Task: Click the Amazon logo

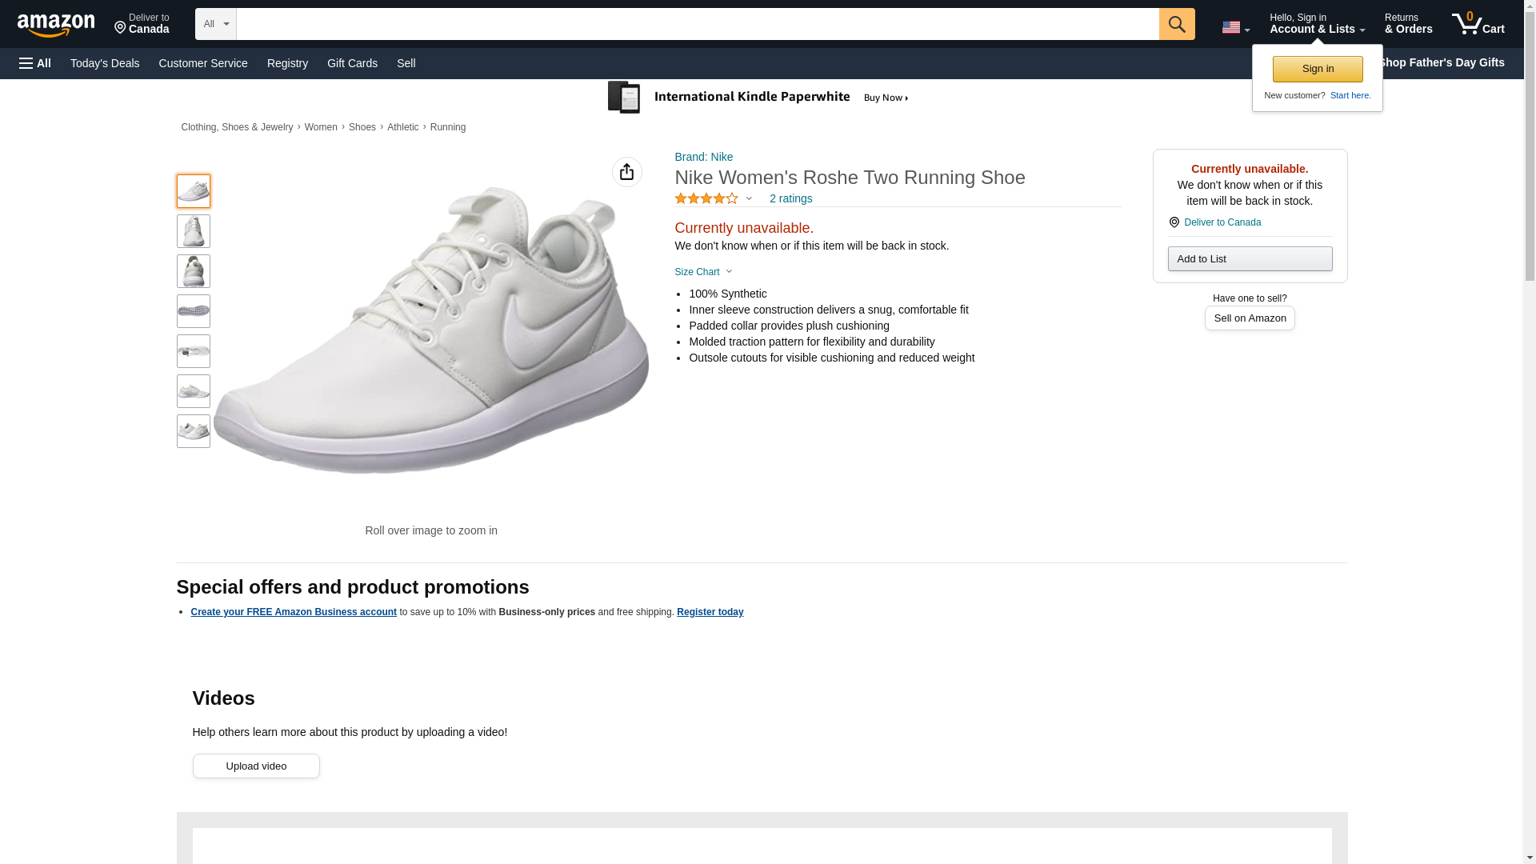Action: pyautogui.click(x=56, y=25)
